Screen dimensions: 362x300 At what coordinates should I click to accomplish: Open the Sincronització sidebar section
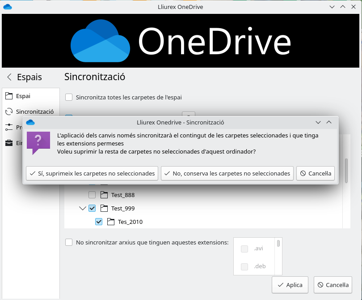click(x=34, y=111)
